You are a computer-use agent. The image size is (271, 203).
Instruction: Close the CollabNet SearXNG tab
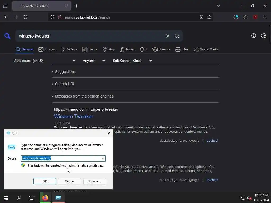tap(66, 6)
